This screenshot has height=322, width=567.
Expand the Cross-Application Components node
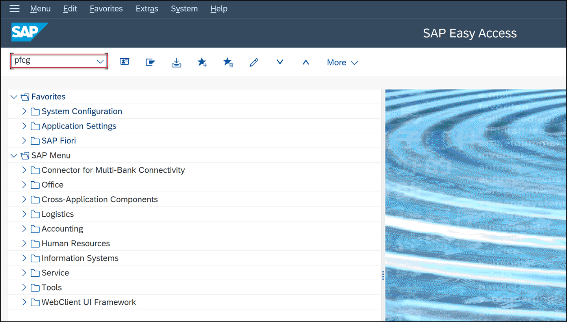tap(24, 199)
